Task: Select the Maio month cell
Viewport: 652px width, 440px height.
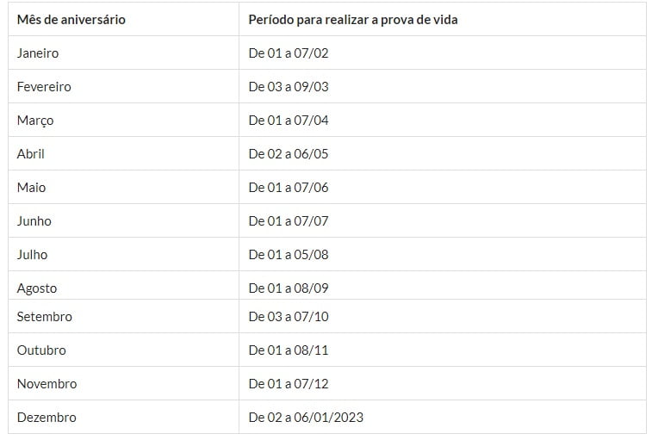Action: 32,187
